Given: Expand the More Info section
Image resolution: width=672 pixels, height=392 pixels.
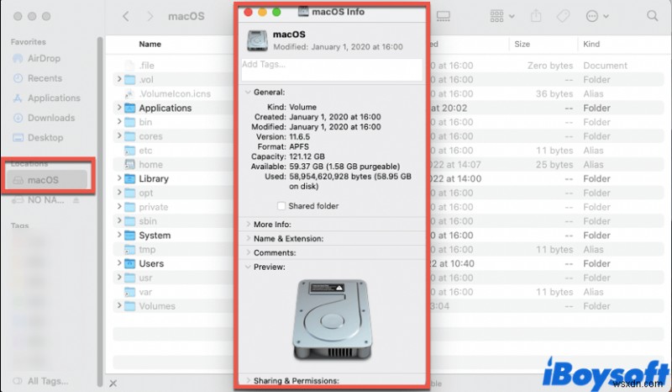Looking at the screenshot, I should click(248, 224).
